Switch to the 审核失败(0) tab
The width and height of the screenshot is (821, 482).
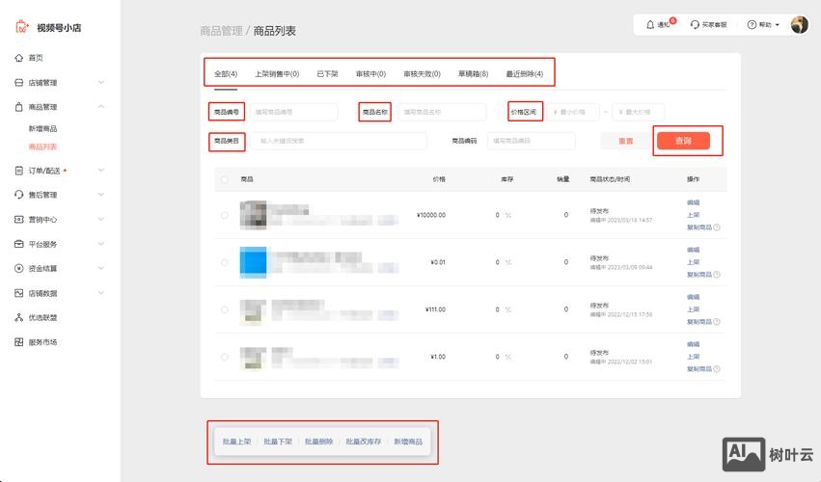coord(422,74)
